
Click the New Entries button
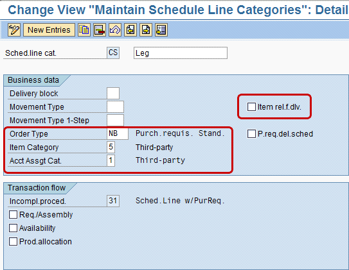[x=49, y=30]
